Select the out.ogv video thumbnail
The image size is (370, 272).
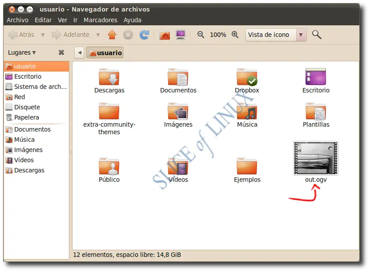316,158
